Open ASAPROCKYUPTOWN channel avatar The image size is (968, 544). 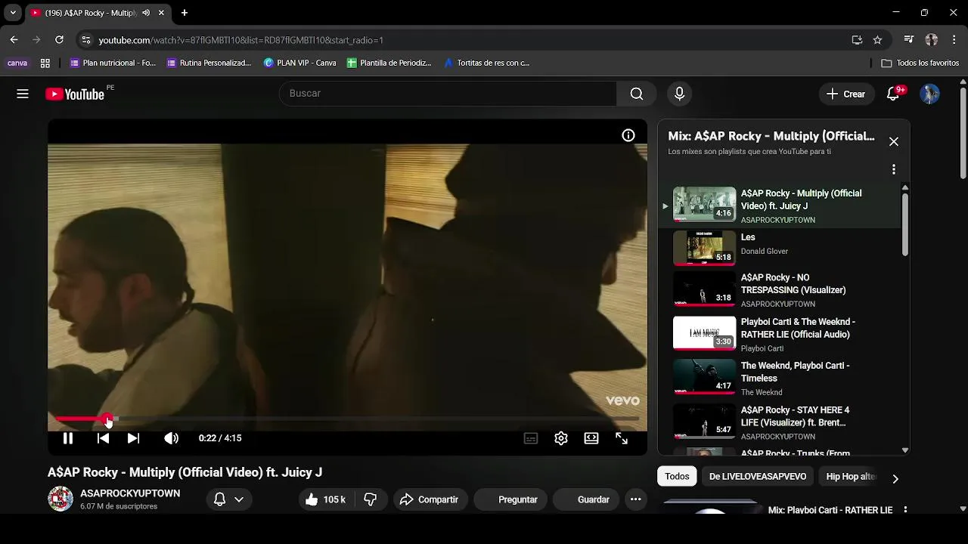[60, 499]
